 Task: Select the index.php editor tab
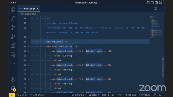(x=29, y=8)
